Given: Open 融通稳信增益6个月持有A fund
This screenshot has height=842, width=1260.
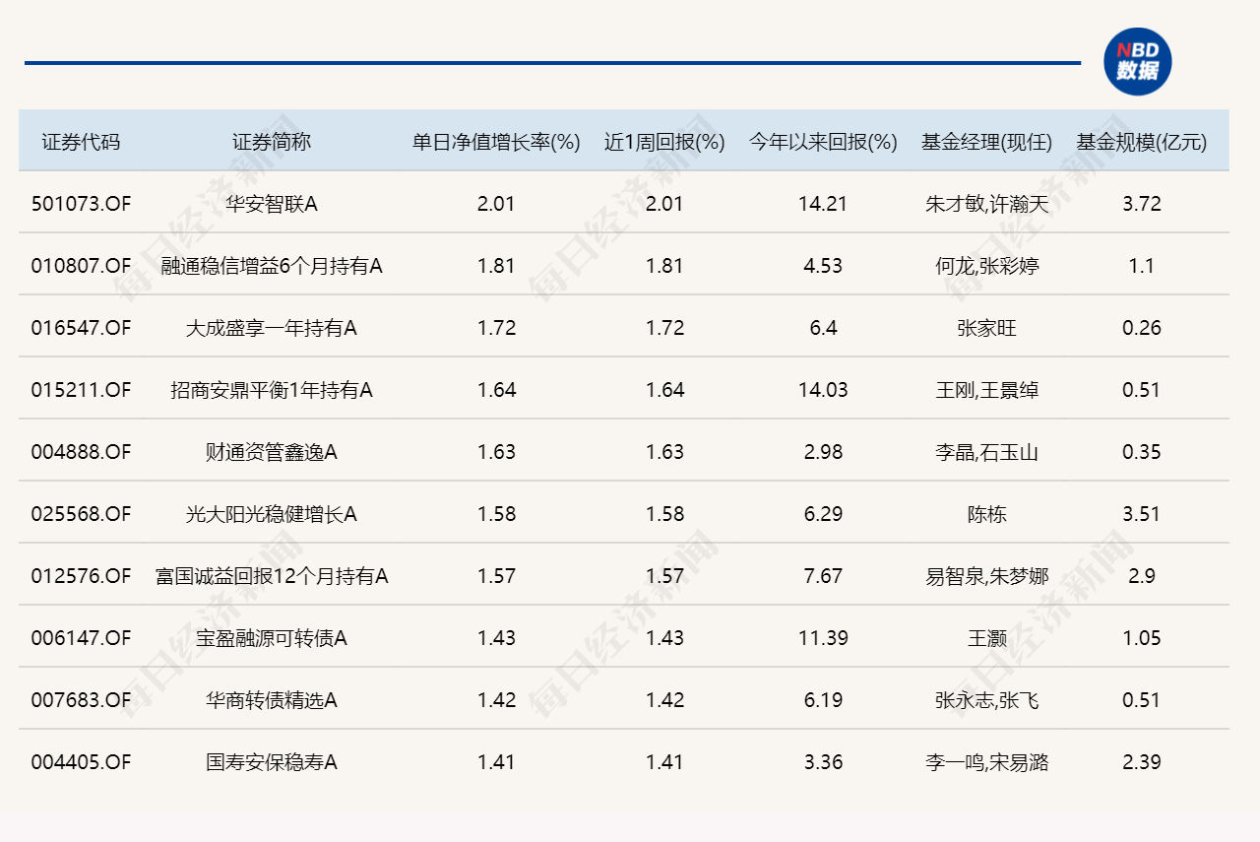Looking at the screenshot, I should [272, 266].
